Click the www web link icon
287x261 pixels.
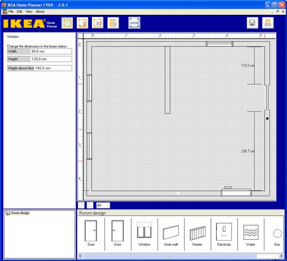click(134, 23)
